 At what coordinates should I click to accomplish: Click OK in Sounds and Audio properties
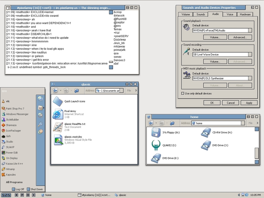pyautogui.click(x=212, y=103)
